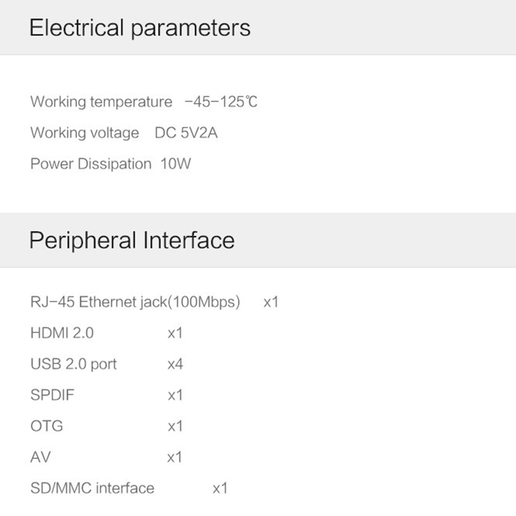Click the Electrical parameters heading
This screenshot has height=516, width=516.
click(x=140, y=28)
